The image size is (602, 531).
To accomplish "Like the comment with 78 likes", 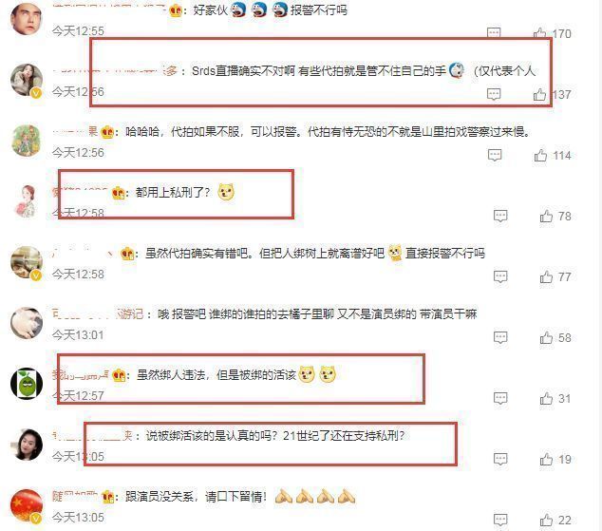I will point(546,217).
